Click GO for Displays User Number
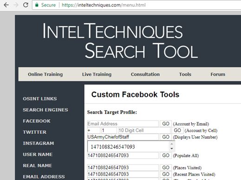 tap(166, 137)
